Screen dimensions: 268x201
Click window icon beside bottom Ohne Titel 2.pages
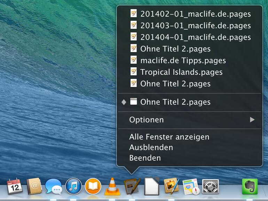point(134,102)
